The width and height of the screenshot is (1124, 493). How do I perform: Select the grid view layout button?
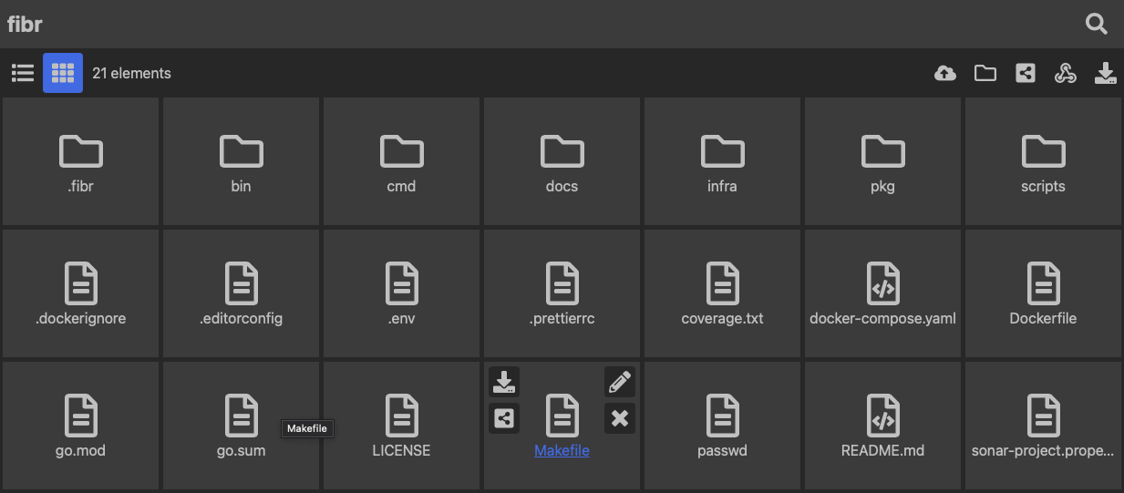63,73
